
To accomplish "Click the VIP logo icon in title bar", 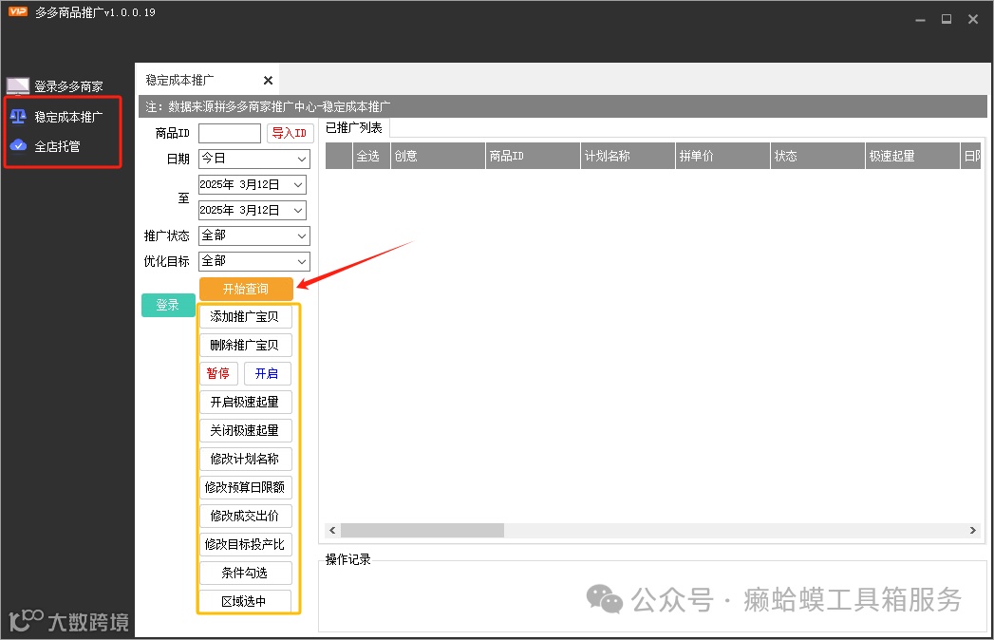I will (18, 11).
